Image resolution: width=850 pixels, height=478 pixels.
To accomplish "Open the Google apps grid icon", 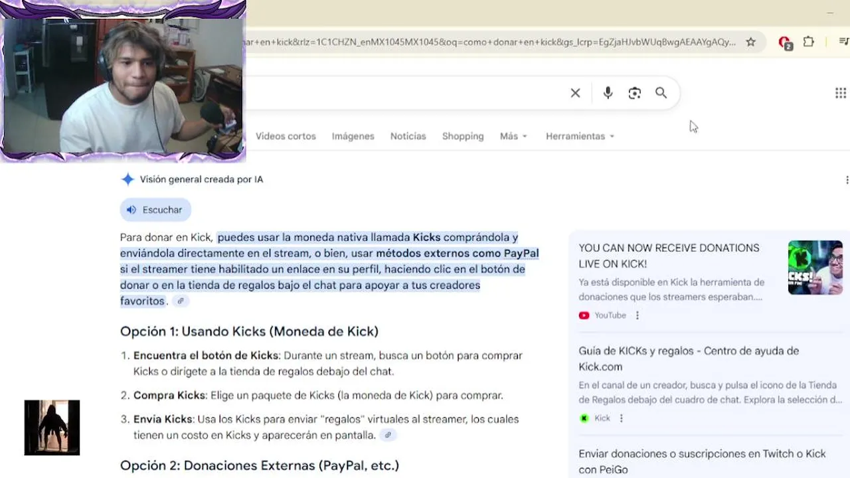I will click(x=840, y=93).
